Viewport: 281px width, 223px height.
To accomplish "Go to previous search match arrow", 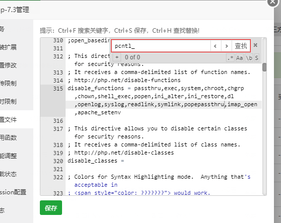I will (215, 46).
